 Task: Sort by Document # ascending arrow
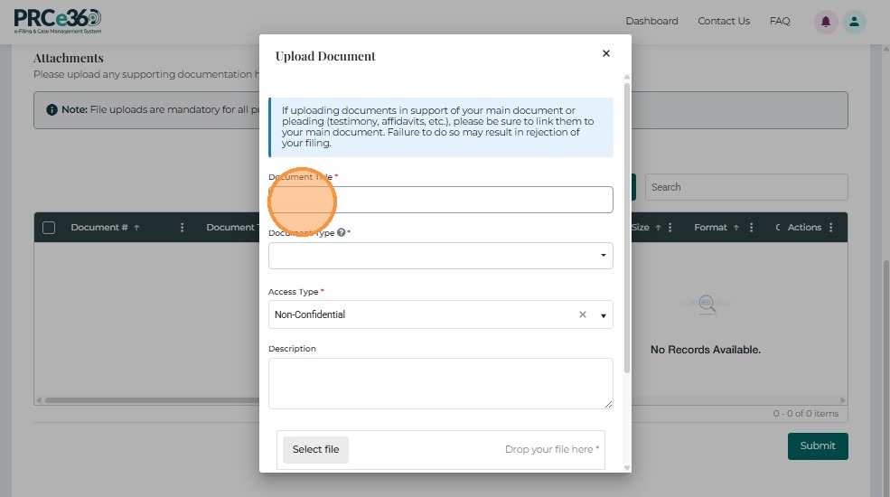[136, 228]
